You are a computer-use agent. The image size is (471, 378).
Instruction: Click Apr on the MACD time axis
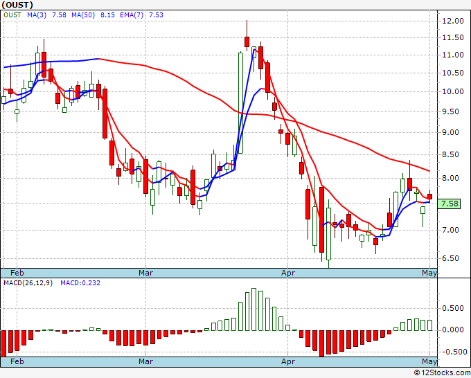point(288,361)
